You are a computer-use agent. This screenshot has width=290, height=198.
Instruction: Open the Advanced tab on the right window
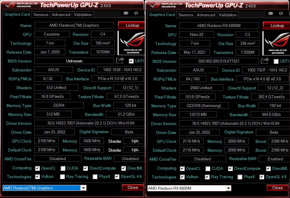(206, 15)
